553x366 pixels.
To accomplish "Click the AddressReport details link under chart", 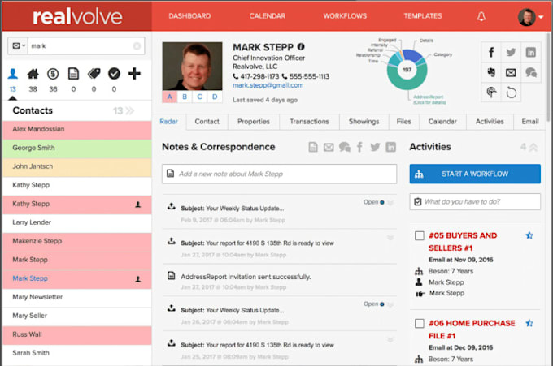I will point(429,100).
